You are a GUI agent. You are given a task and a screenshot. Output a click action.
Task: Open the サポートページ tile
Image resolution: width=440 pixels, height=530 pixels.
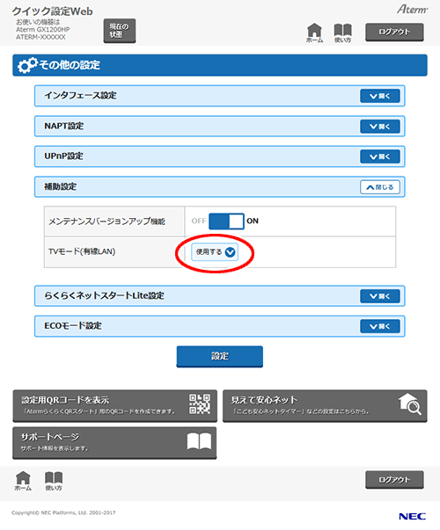[114, 443]
